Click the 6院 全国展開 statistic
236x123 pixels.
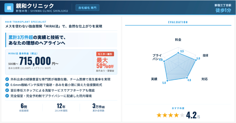(24, 108)
